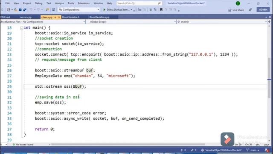Screen dimensions: 273x154
Task: Open the Window menu
Action: [x=98, y=3]
